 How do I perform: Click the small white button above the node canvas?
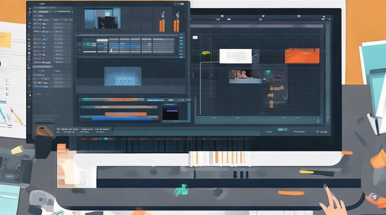(195, 37)
